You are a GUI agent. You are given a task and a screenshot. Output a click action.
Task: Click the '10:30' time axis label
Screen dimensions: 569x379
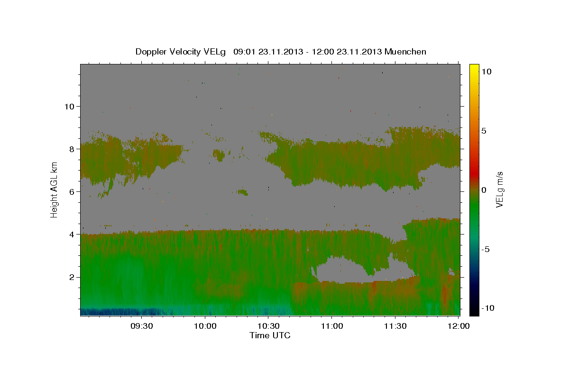pyautogui.click(x=268, y=326)
